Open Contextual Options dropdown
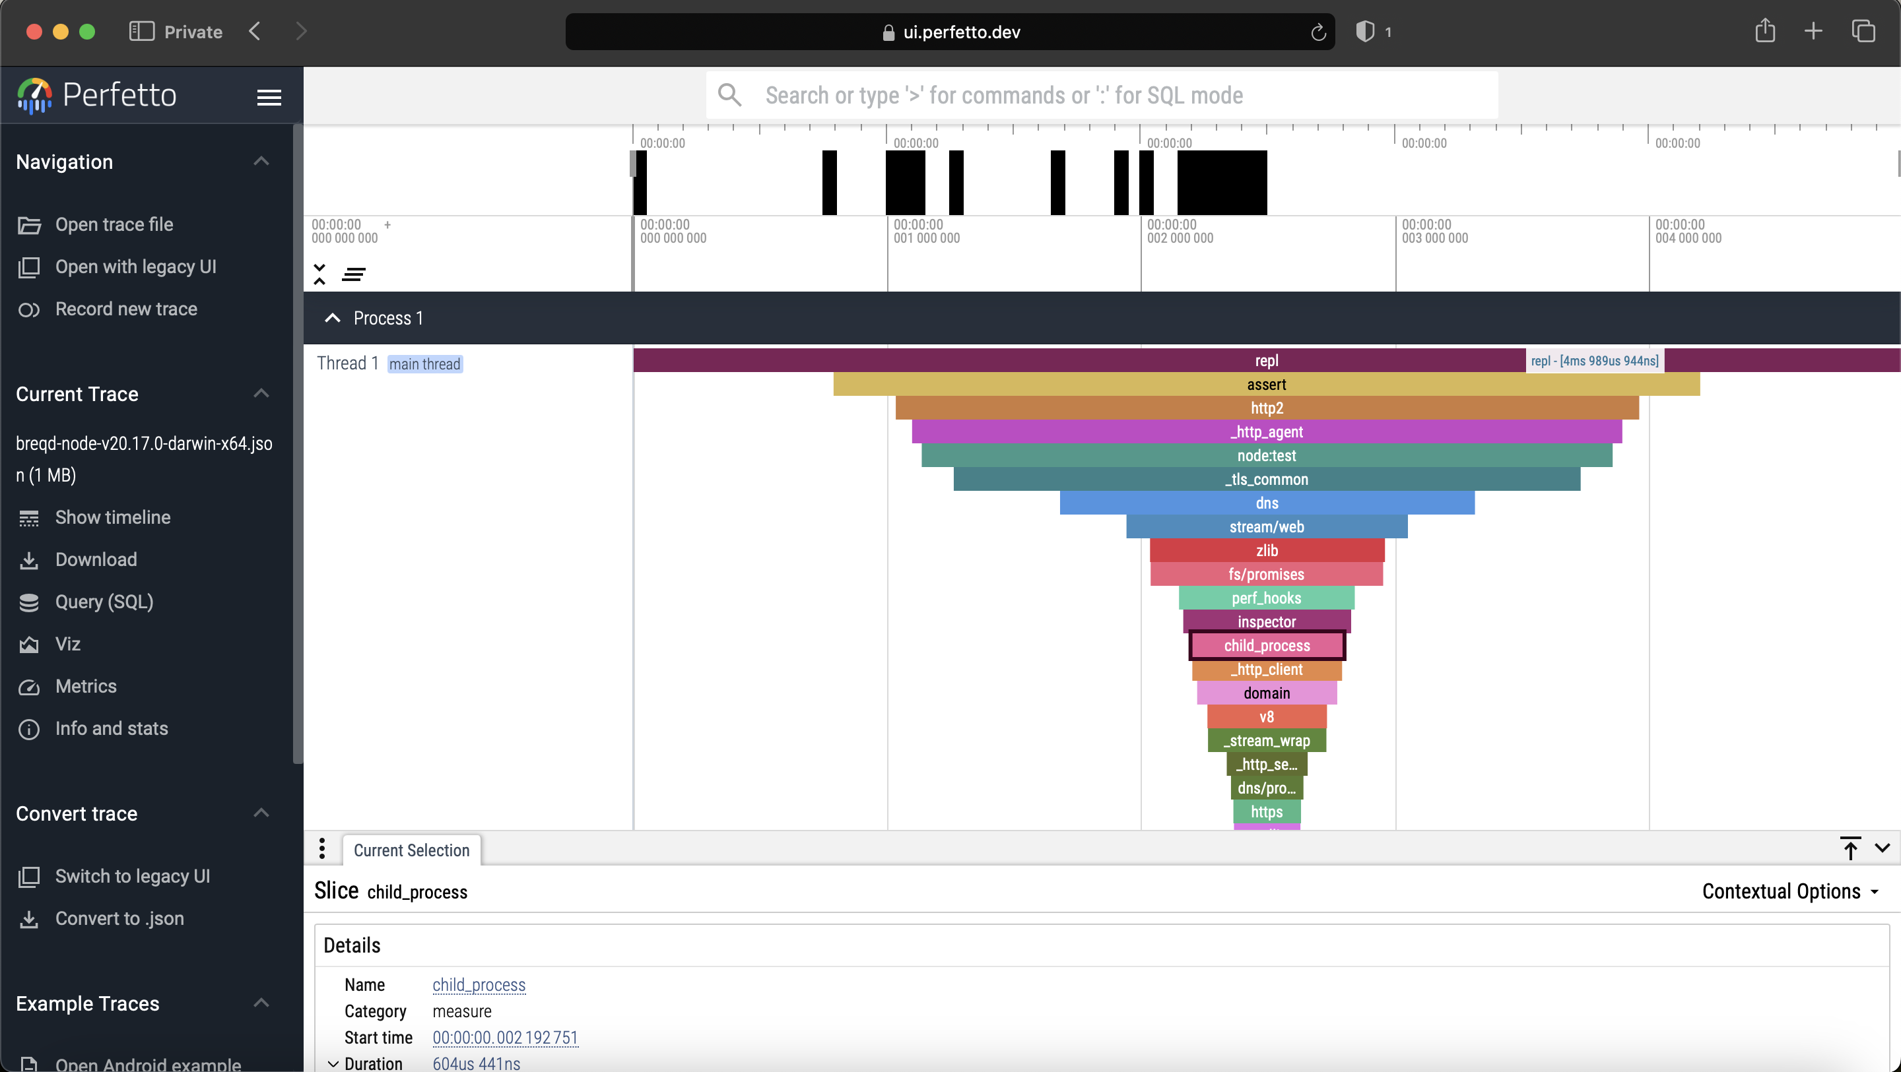The height and width of the screenshot is (1072, 1901). click(1790, 892)
